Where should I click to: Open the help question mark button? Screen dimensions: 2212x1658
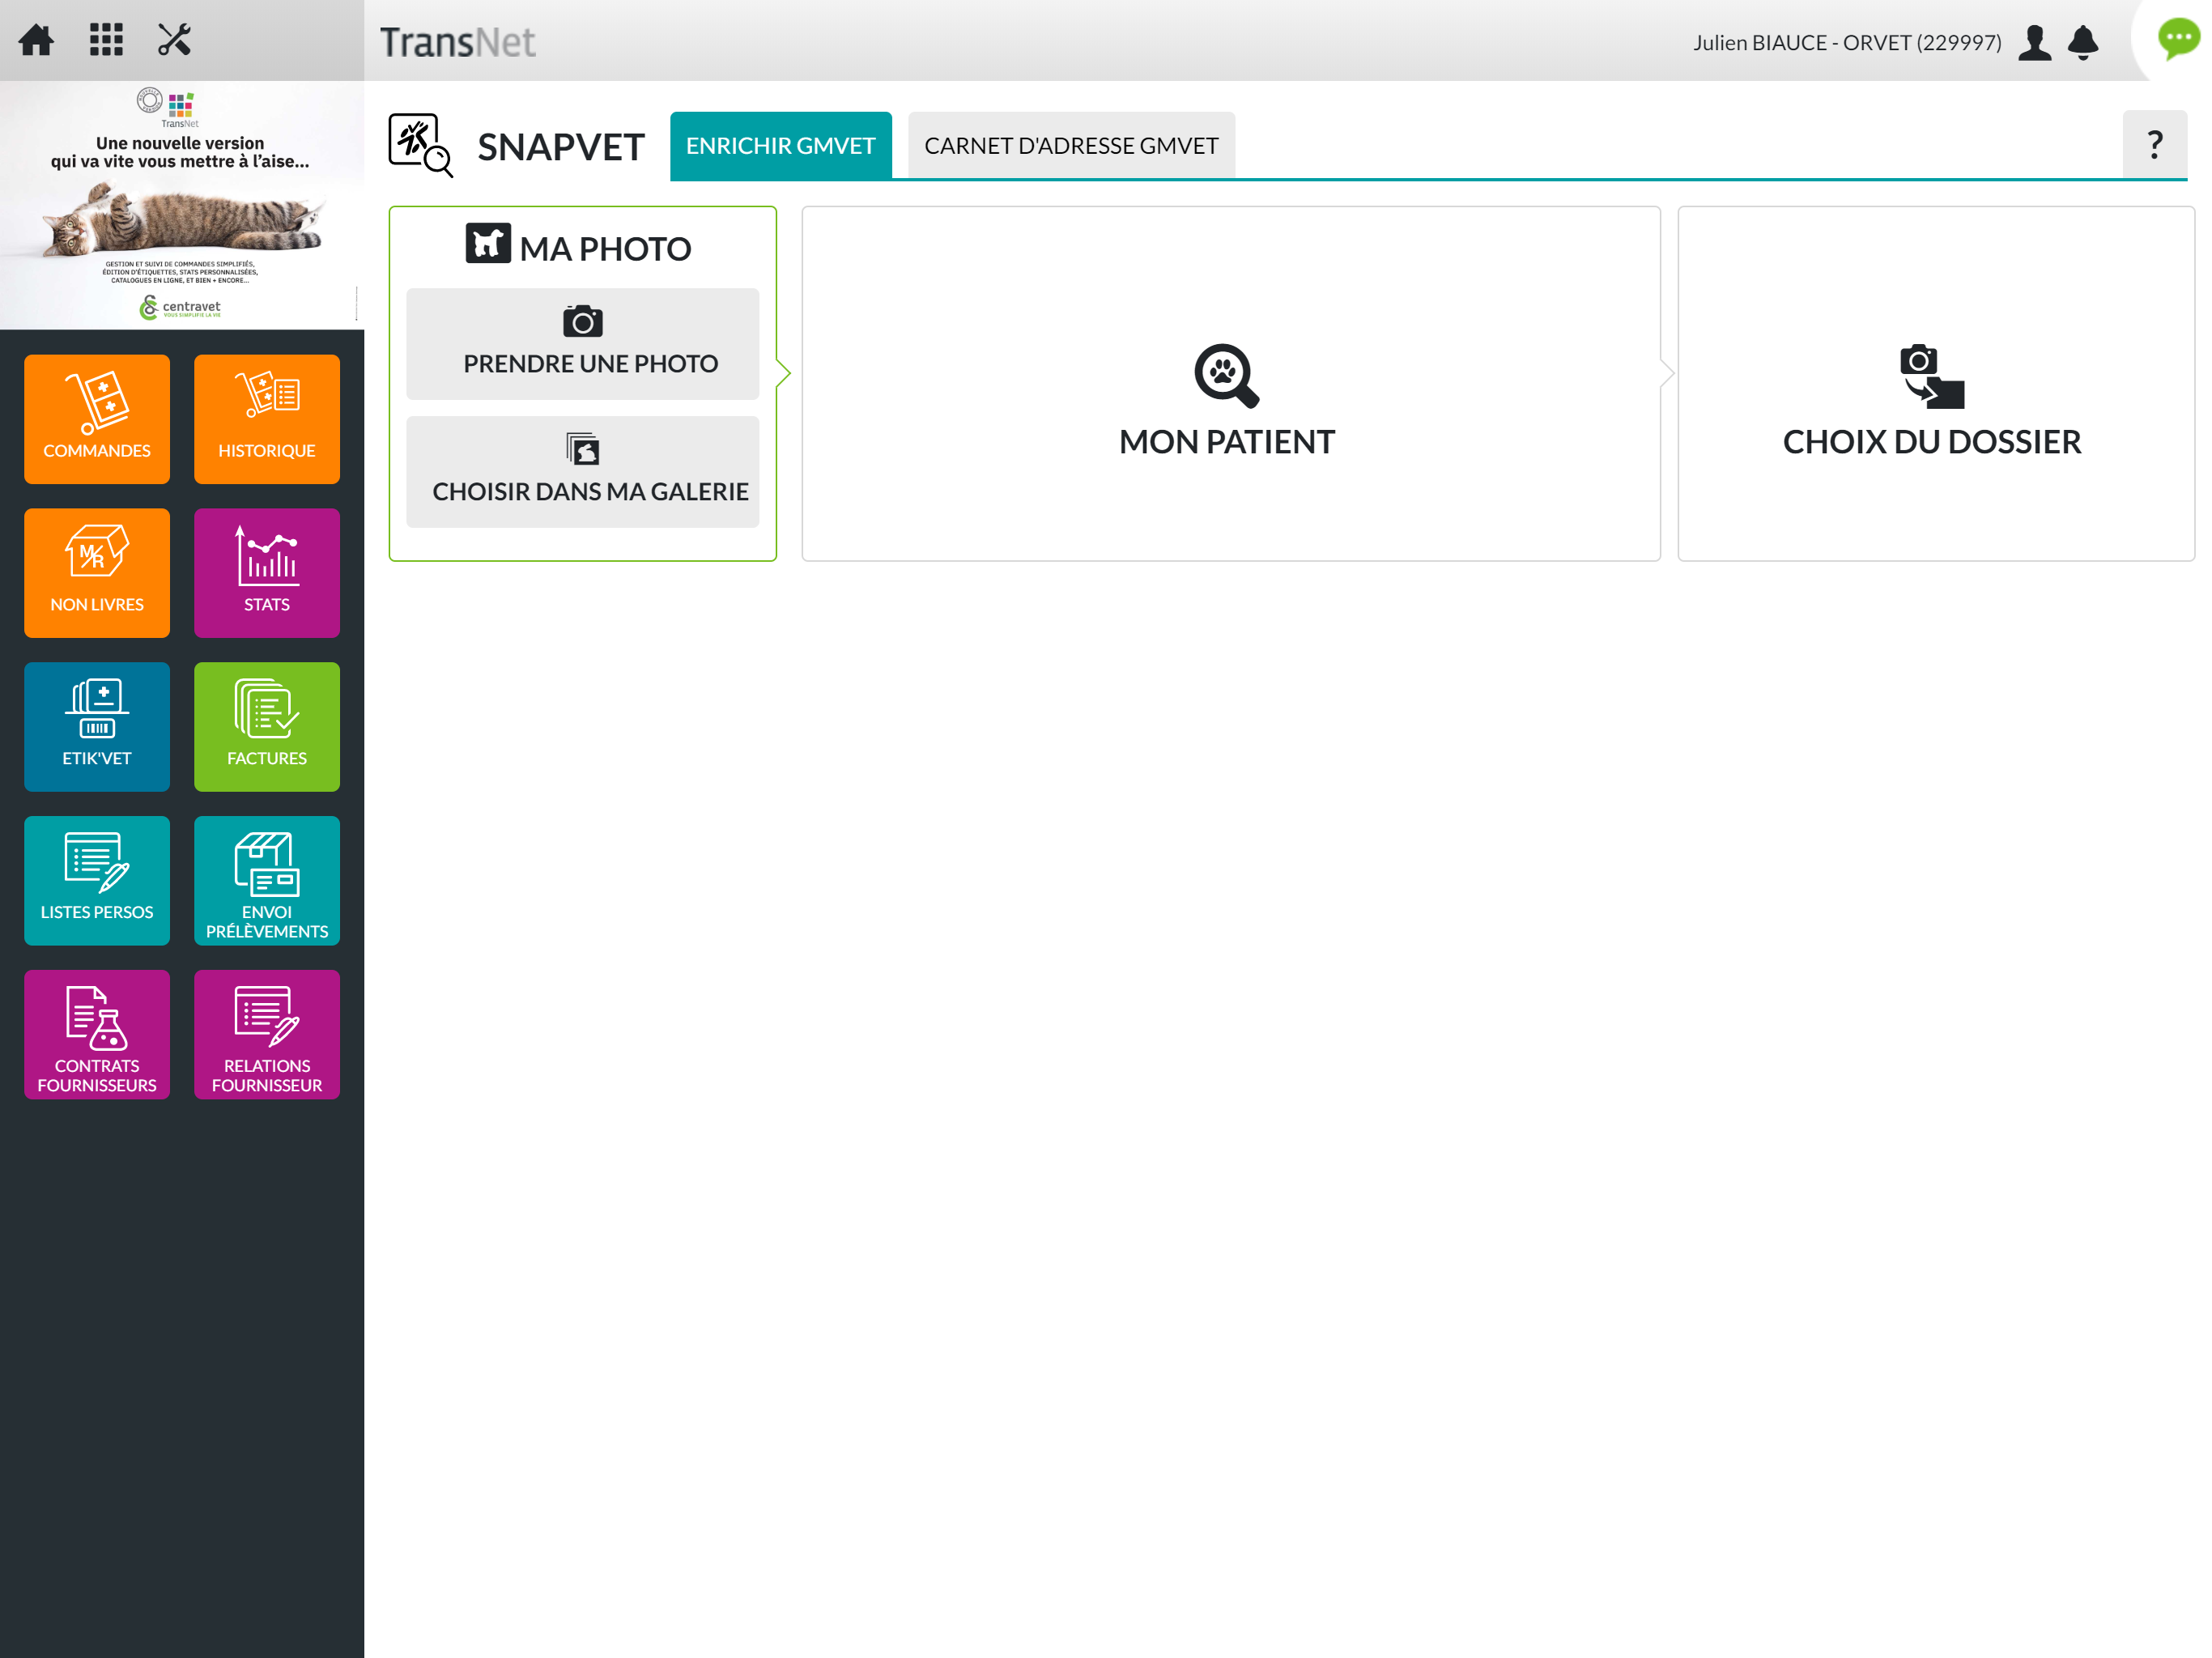[2155, 145]
